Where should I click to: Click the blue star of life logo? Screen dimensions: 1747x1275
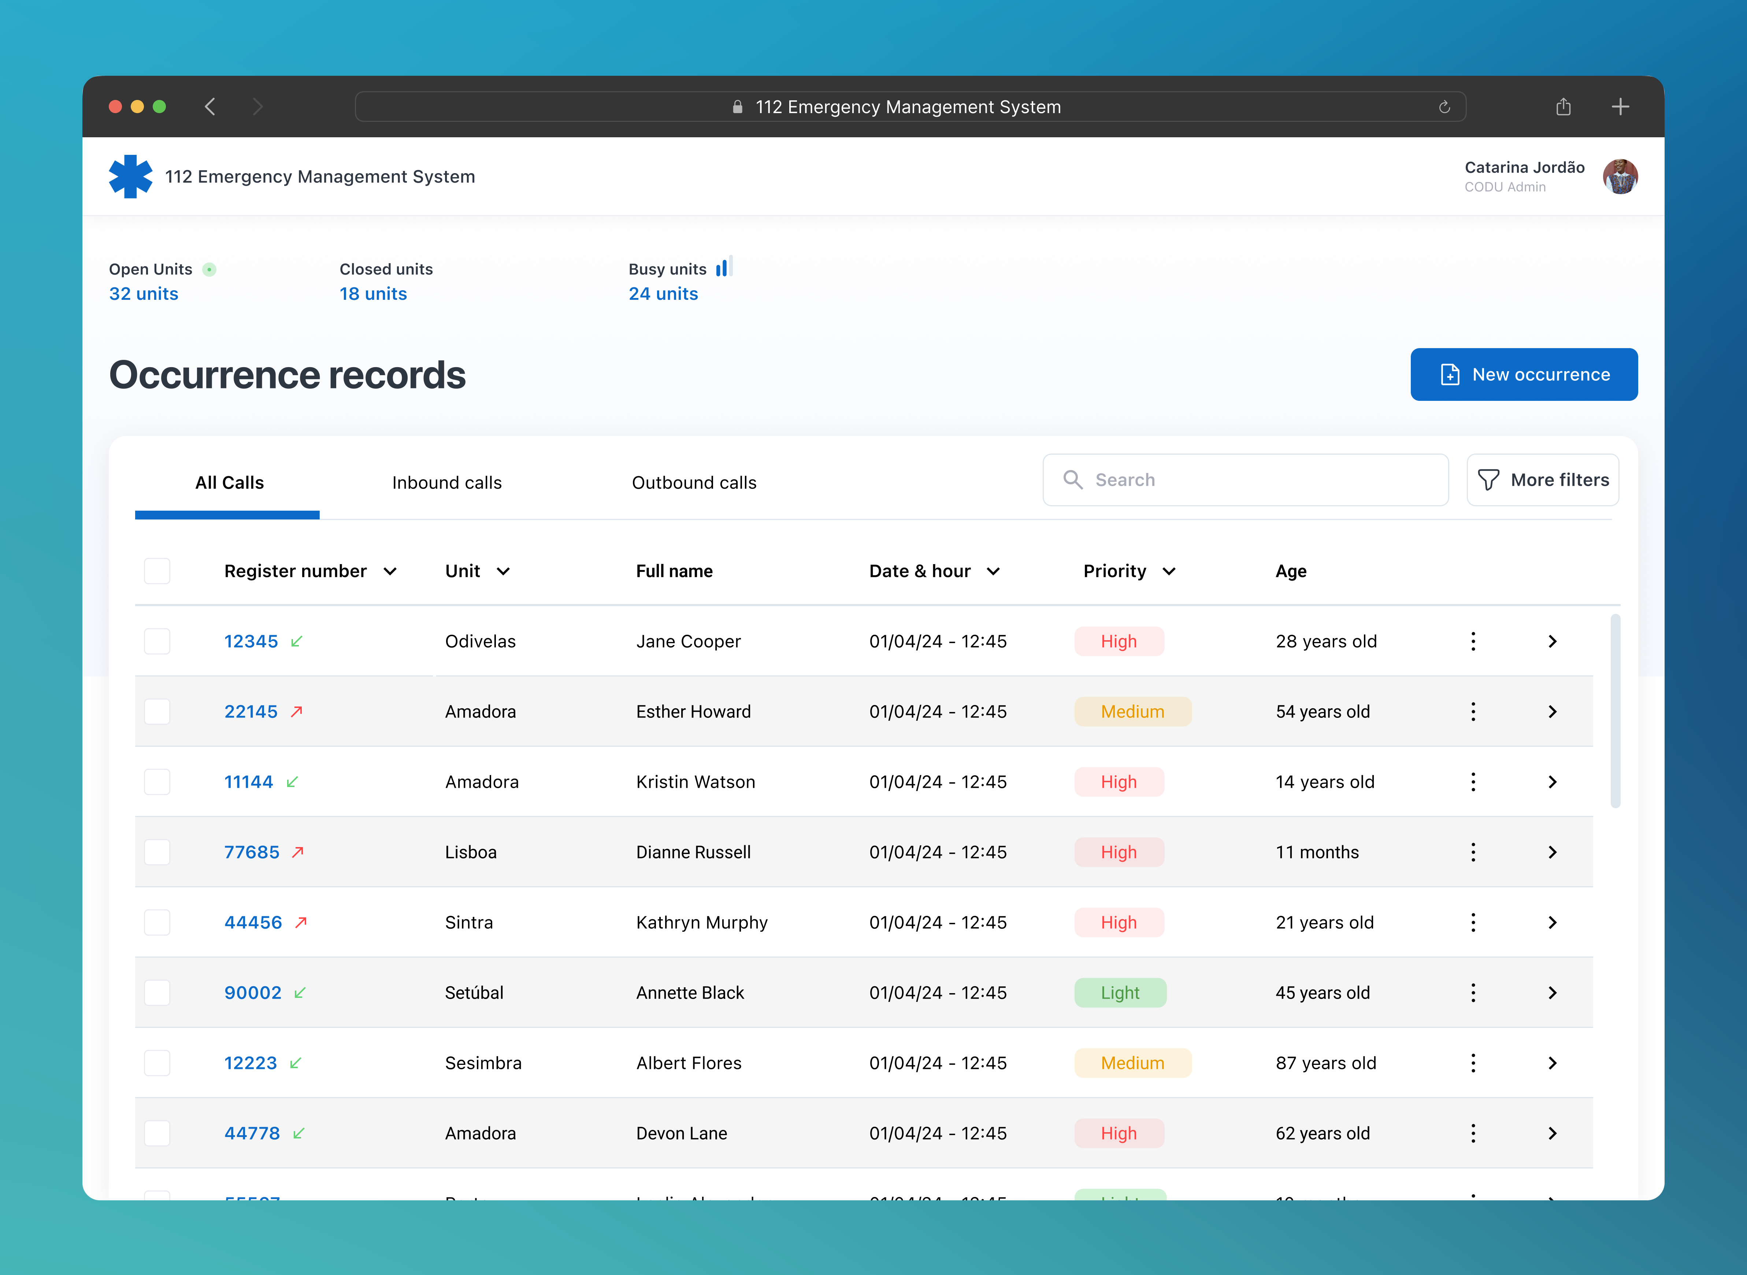point(130,177)
